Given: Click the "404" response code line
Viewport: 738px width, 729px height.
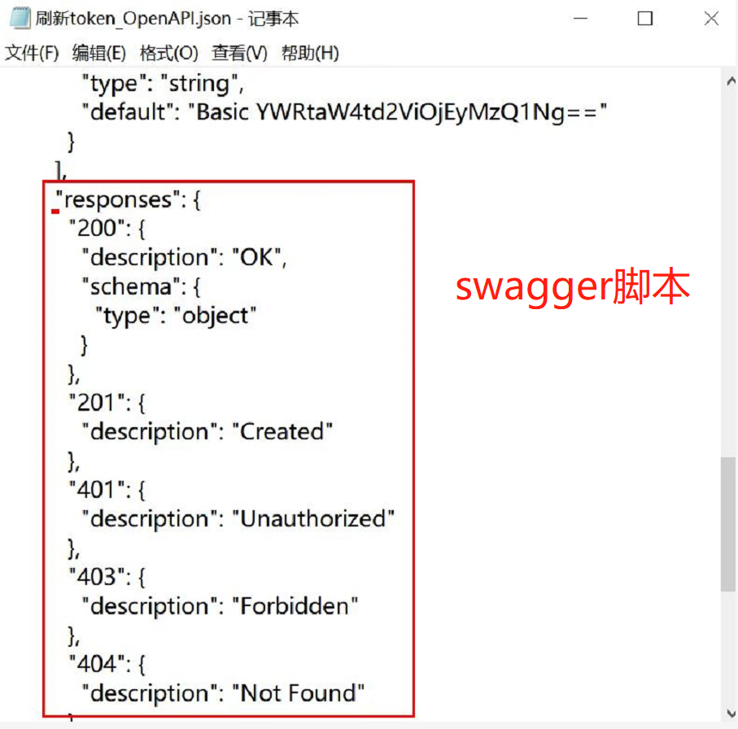Looking at the screenshot, I should pyautogui.click(x=107, y=664).
